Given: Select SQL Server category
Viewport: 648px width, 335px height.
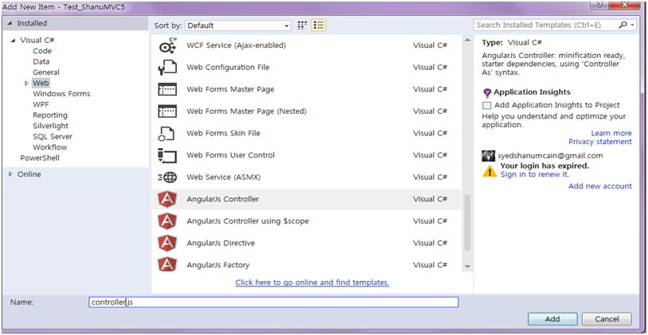Looking at the screenshot, I should [52, 137].
